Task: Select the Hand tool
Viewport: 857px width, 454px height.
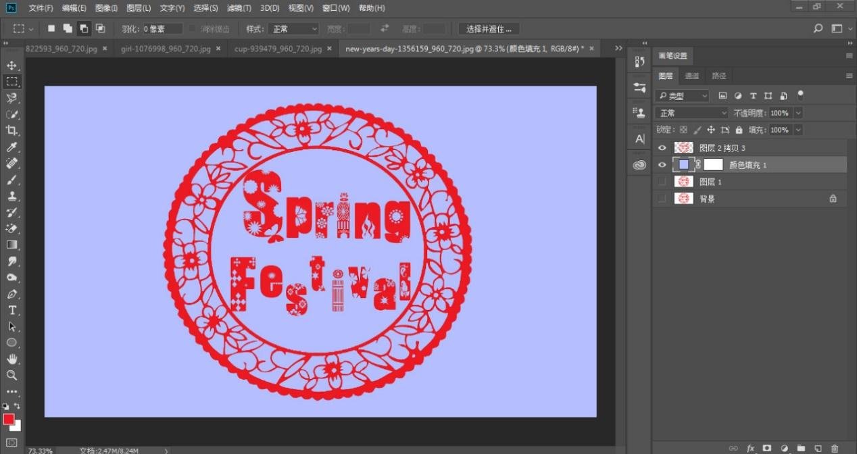Action: point(11,359)
